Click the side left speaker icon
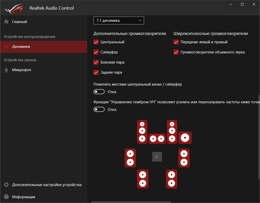Viewport: 260px width, 203px height. pos(130,158)
